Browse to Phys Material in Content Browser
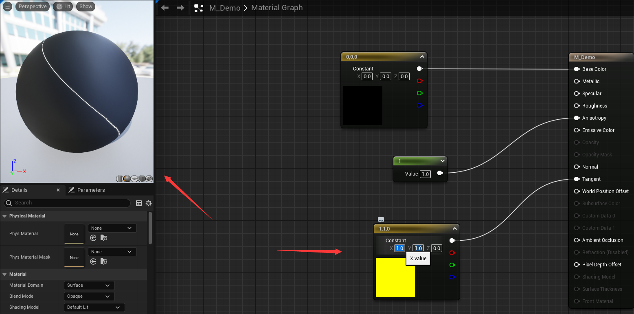The height and width of the screenshot is (314, 634). pyautogui.click(x=104, y=238)
